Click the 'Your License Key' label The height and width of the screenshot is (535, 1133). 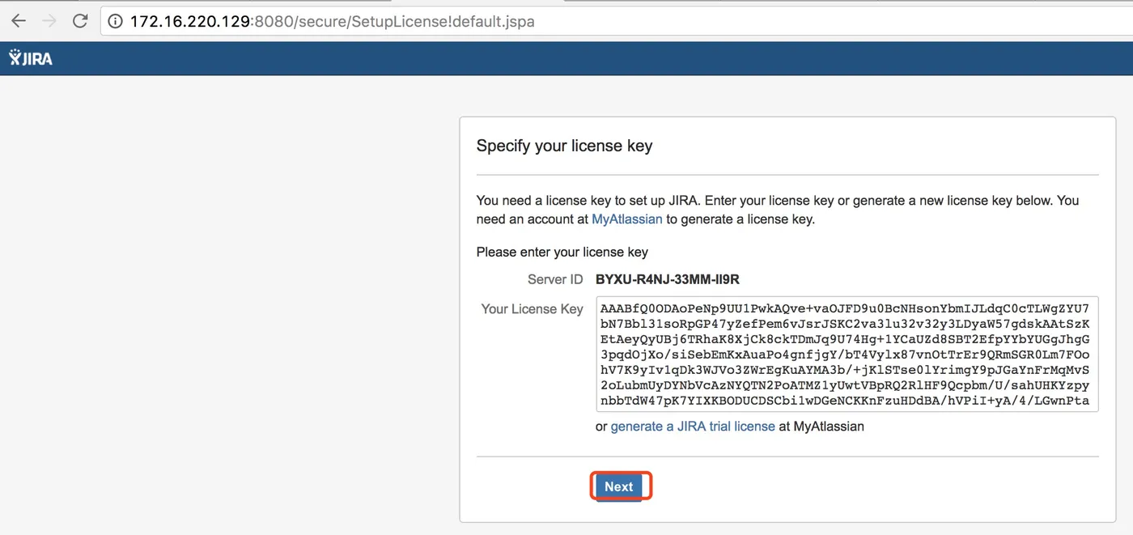click(532, 308)
